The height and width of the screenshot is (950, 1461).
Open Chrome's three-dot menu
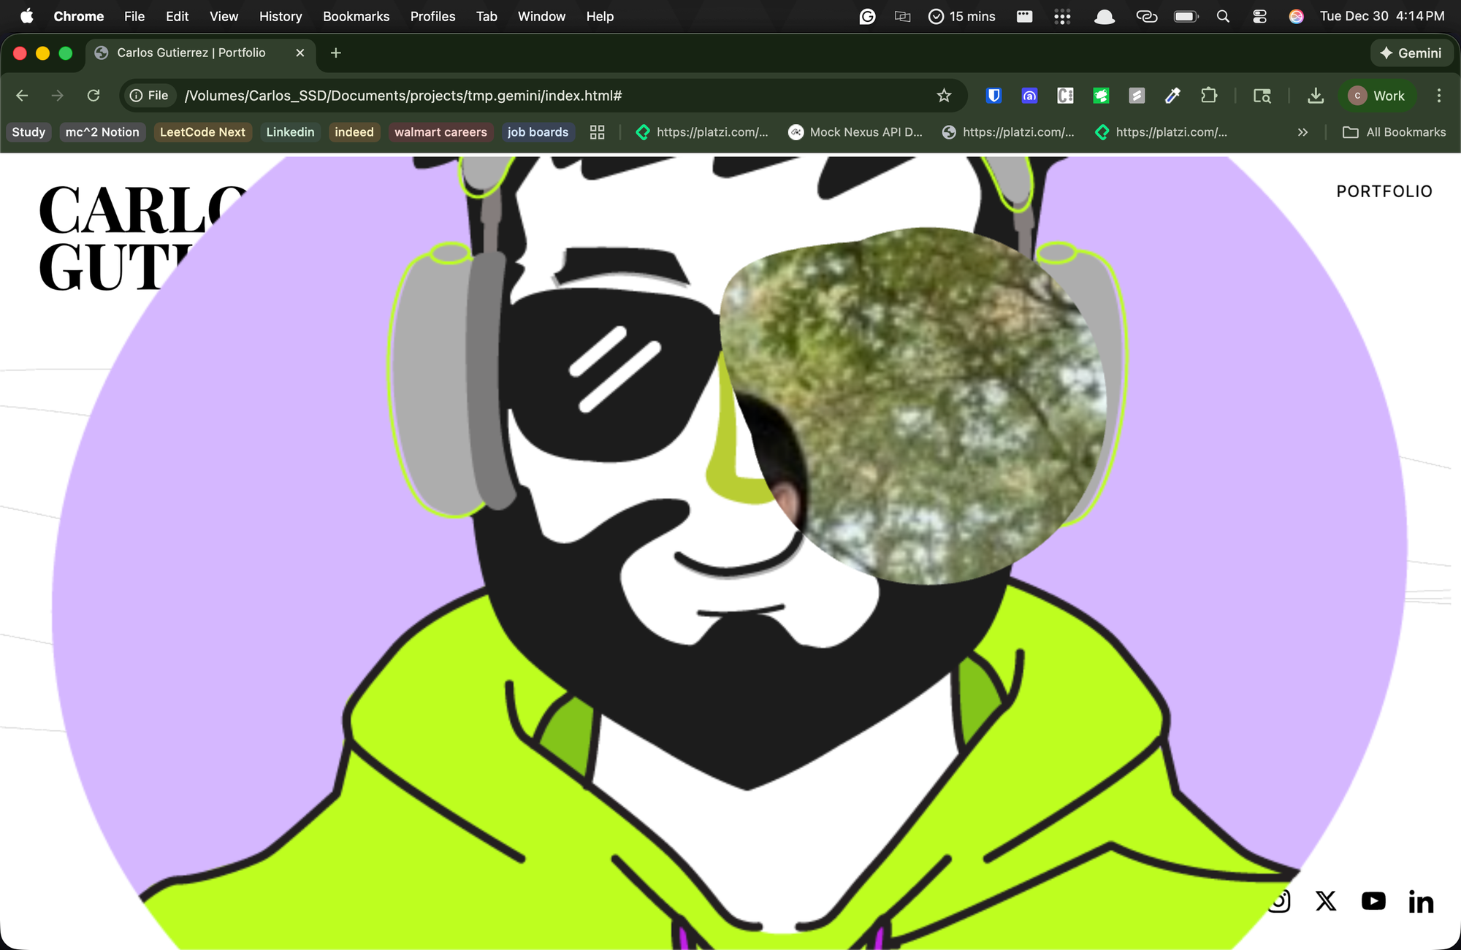pyautogui.click(x=1439, y=96)
